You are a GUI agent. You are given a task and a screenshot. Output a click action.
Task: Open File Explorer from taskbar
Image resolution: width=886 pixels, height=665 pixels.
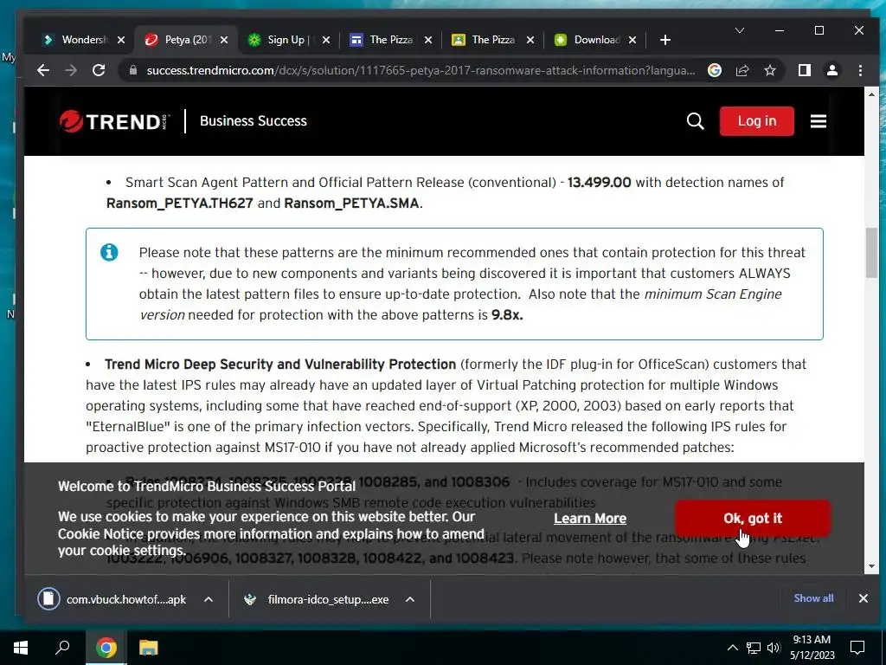click(x=148, y=648)
